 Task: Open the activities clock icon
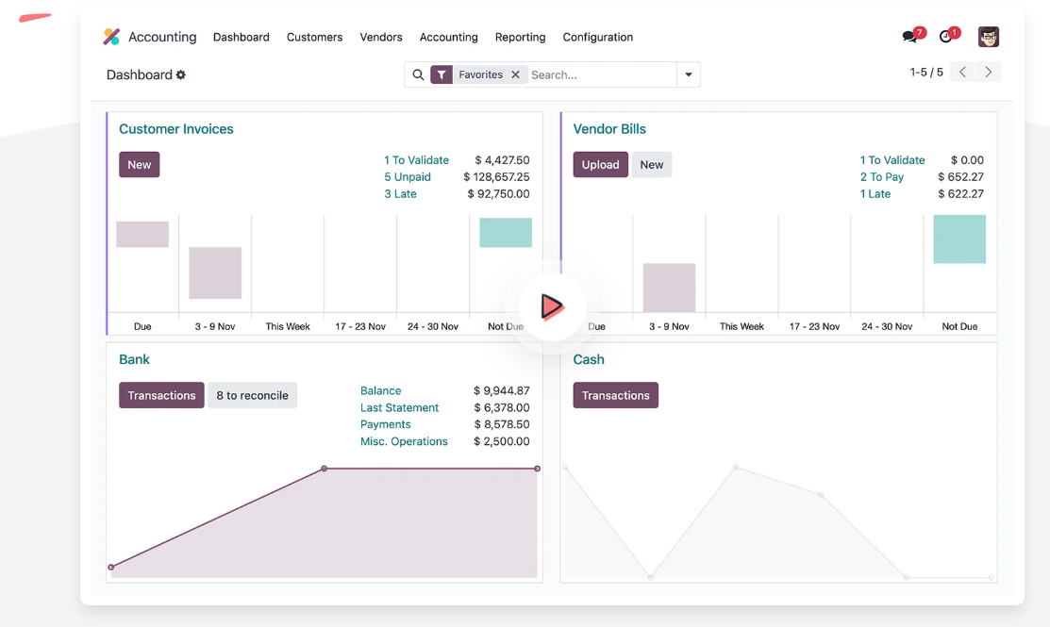click(x=945, y=37)
